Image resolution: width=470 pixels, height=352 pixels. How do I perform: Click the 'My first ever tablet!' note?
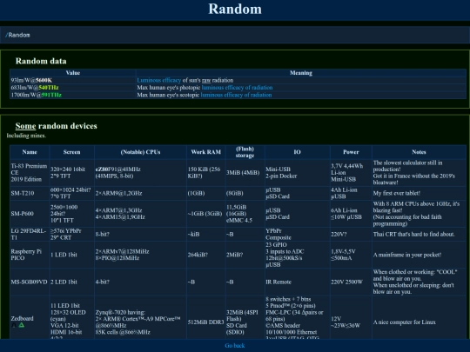point(419,193)
